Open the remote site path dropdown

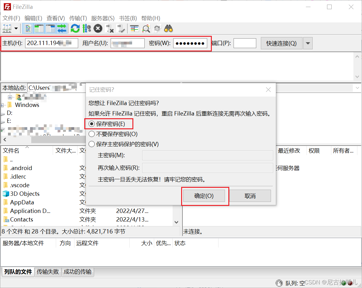[x=357, y=88]
